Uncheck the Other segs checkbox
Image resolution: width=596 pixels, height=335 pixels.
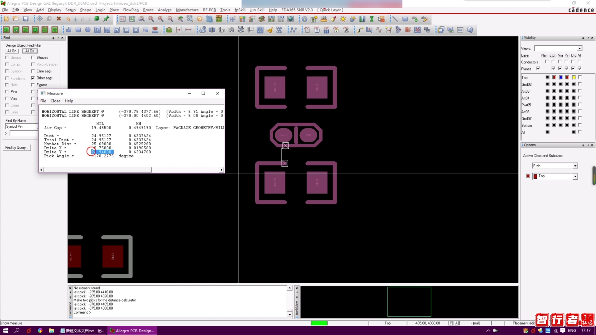pos(33,78)
